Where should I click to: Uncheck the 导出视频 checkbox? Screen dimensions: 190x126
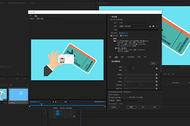(x=111, y=36)
